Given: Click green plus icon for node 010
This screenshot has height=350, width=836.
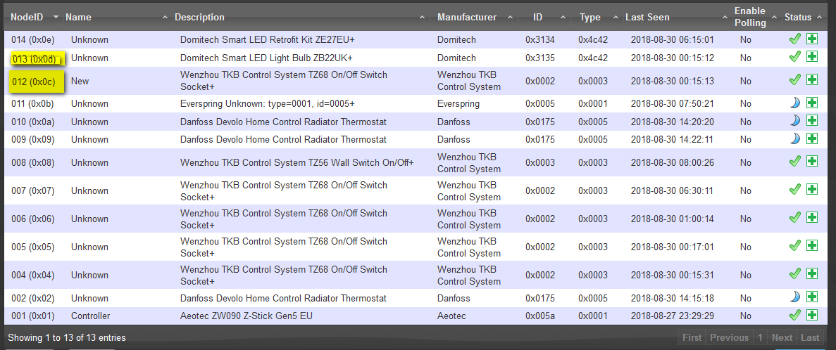Looking at the screenshot, I should coord(811,121).
